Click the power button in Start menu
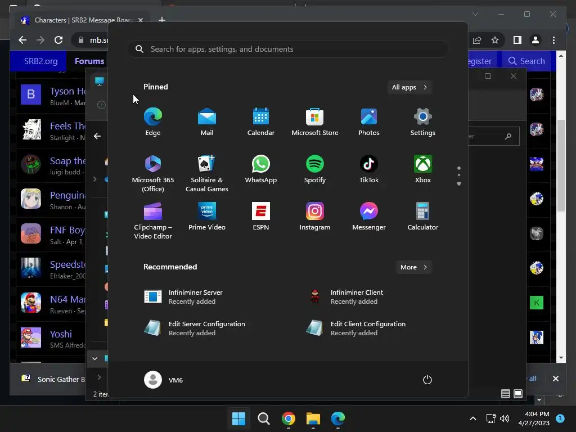Image resolution: width=576 pixels, height=432 pixels. coord(427,380)
